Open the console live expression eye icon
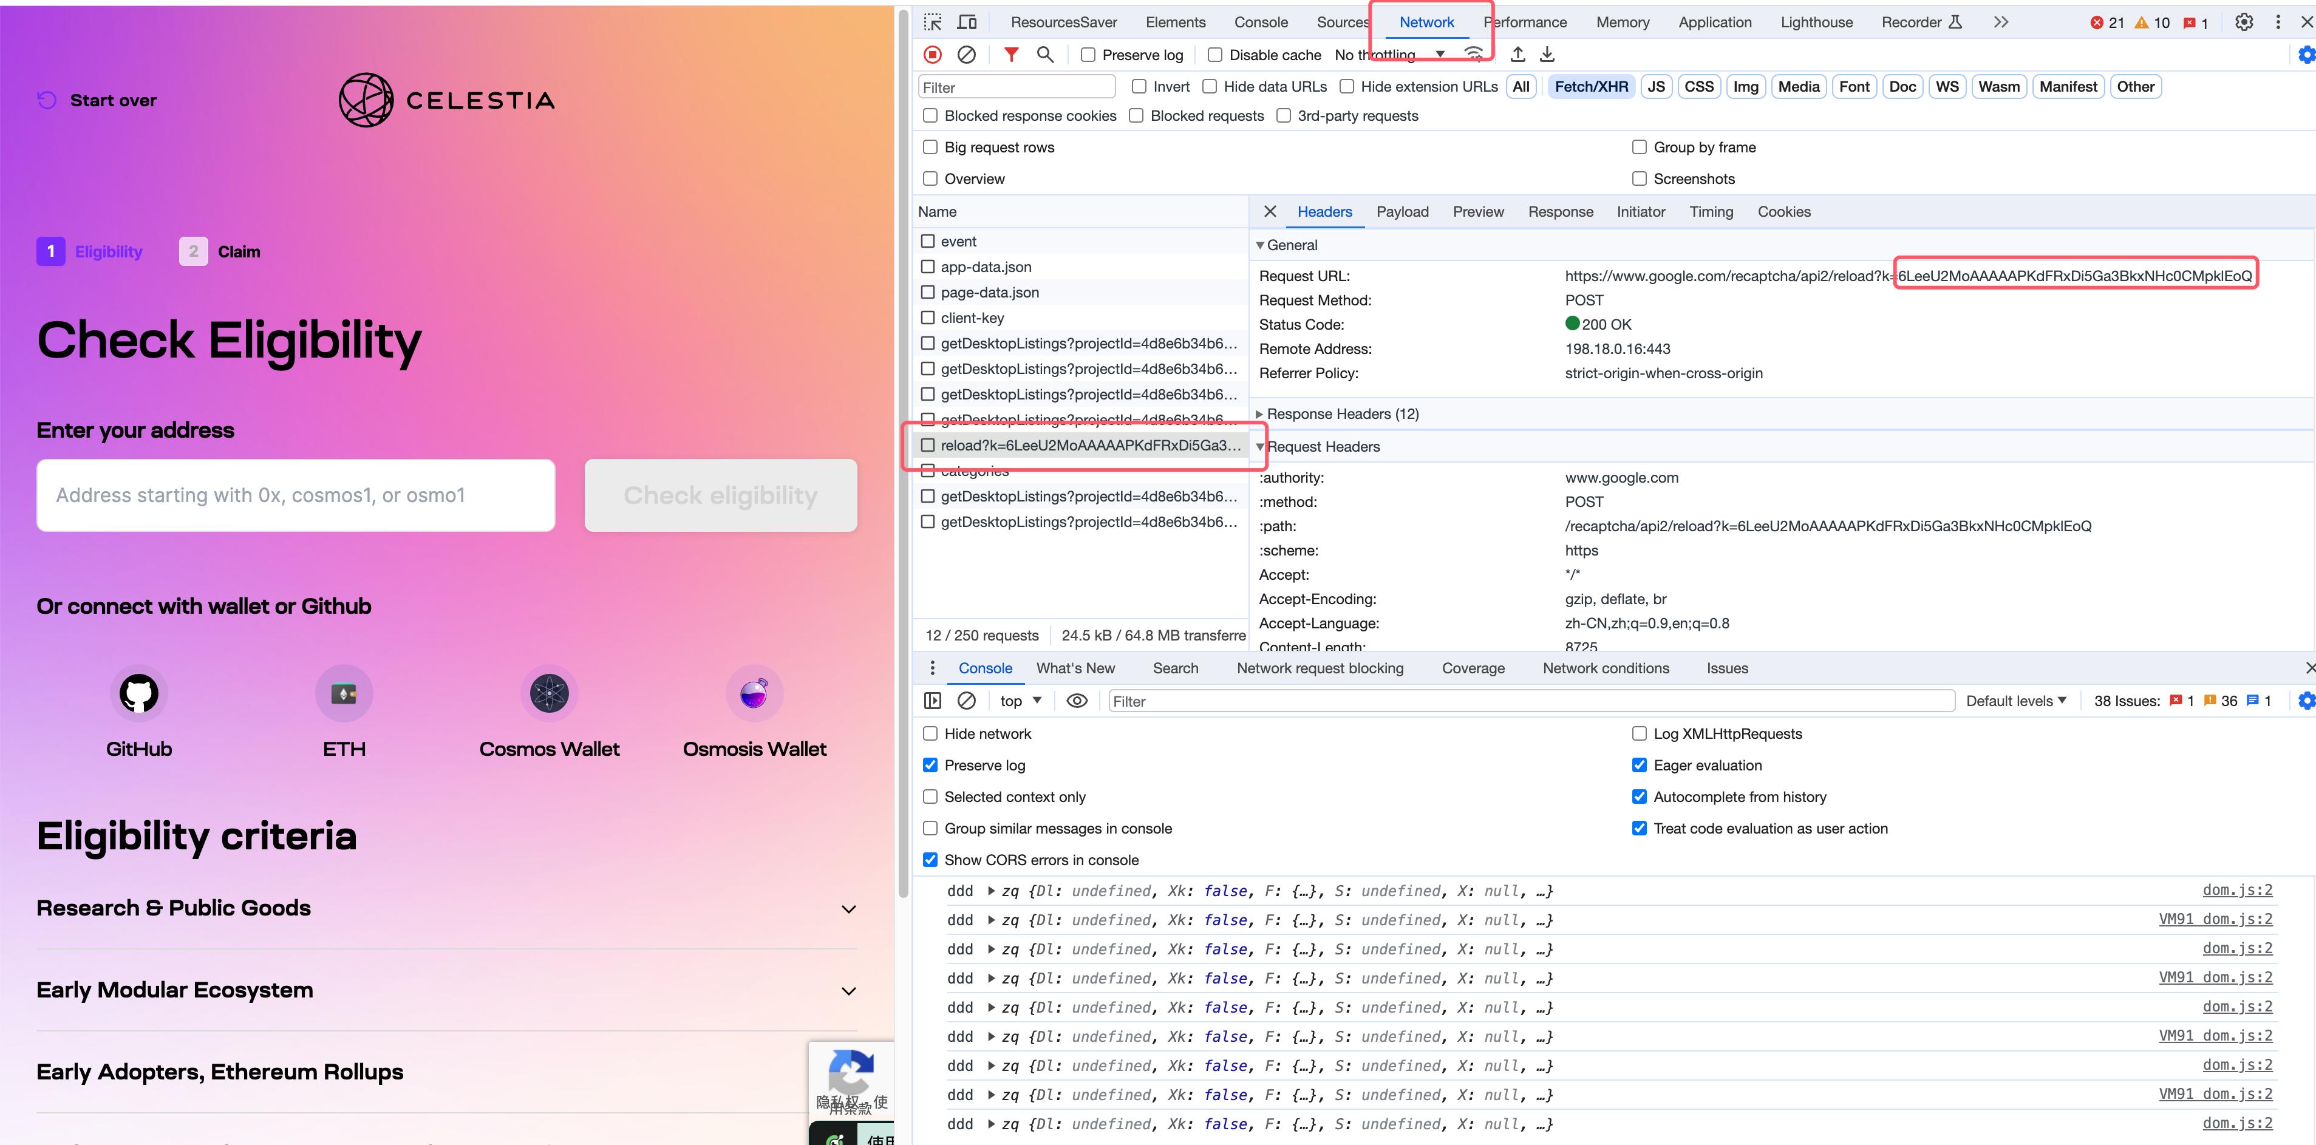 [1076, 701]
